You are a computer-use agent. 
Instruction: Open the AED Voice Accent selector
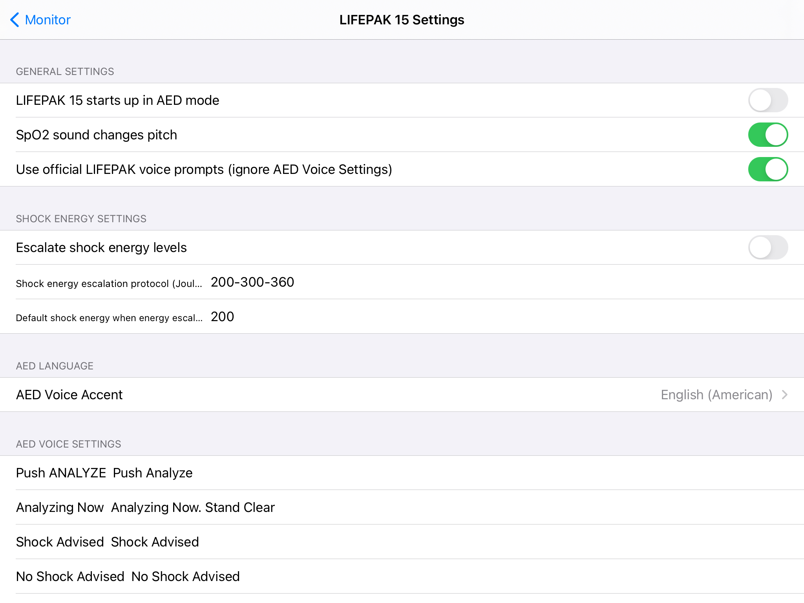[402, 395]
